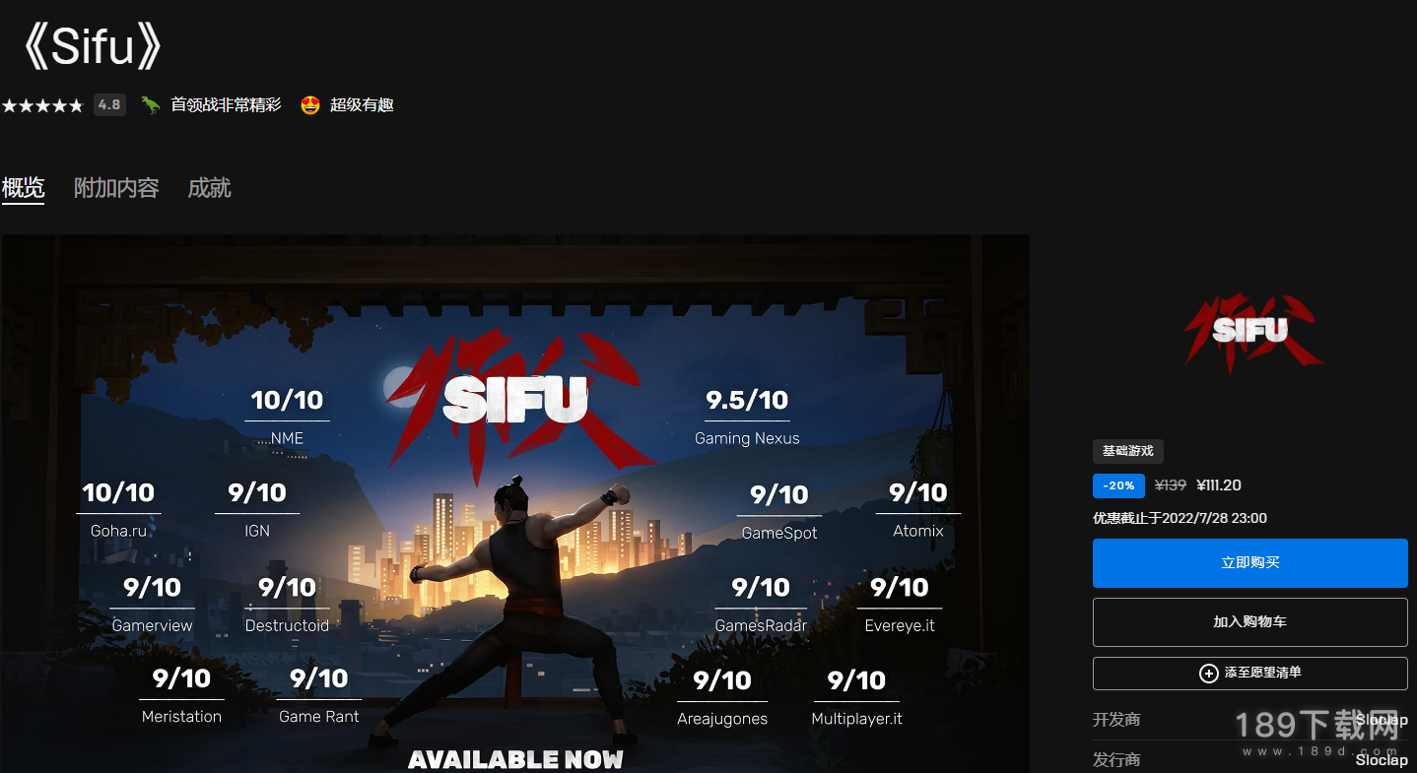Click the 发行商 Sloclap publisher name
The width and height of the screenshot is (1417, 773).
coord(1382,760)
